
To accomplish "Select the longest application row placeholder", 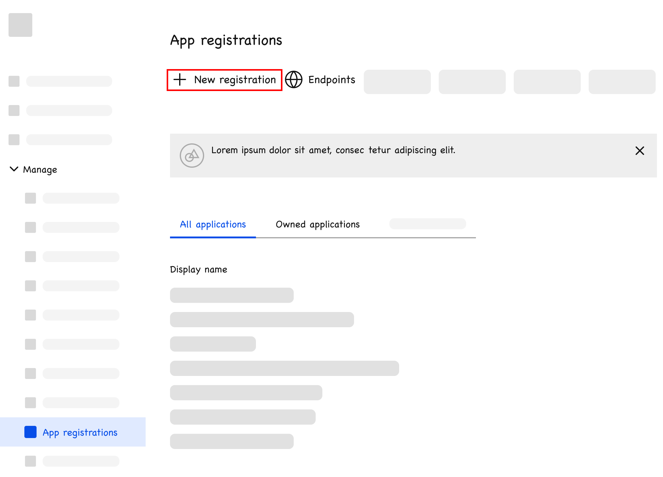I will coord(284,368).
